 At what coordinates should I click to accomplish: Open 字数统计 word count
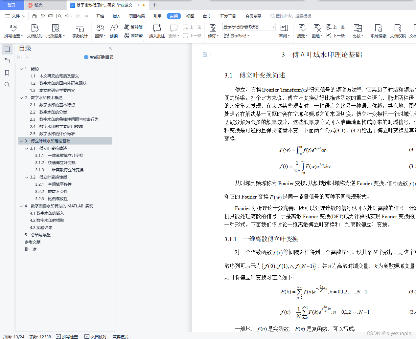click(80, 31)
